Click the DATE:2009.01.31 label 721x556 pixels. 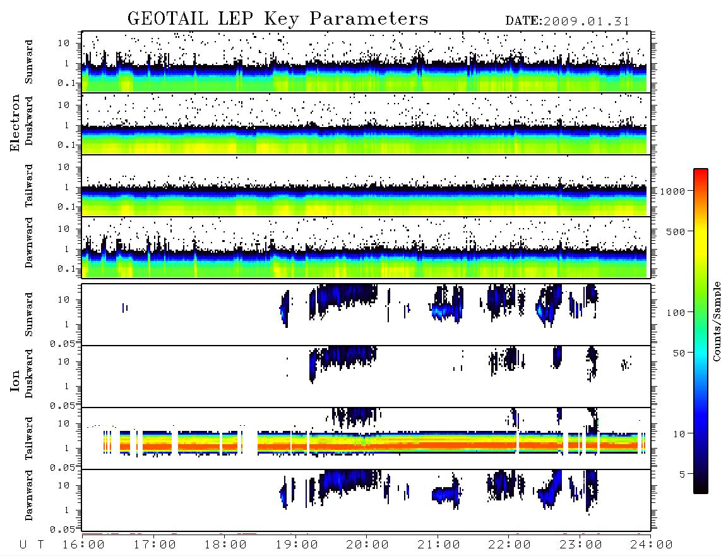point(568,21)
